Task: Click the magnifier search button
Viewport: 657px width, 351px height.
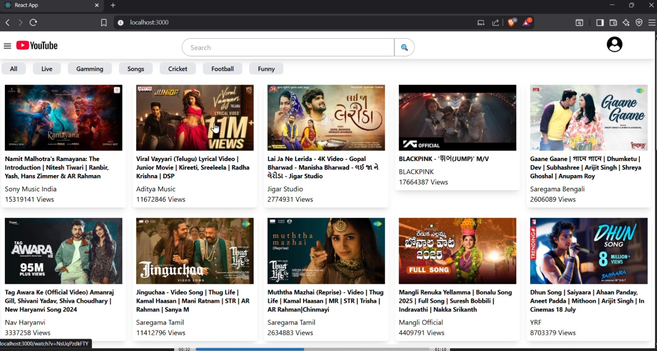Action: pos(404,48)
